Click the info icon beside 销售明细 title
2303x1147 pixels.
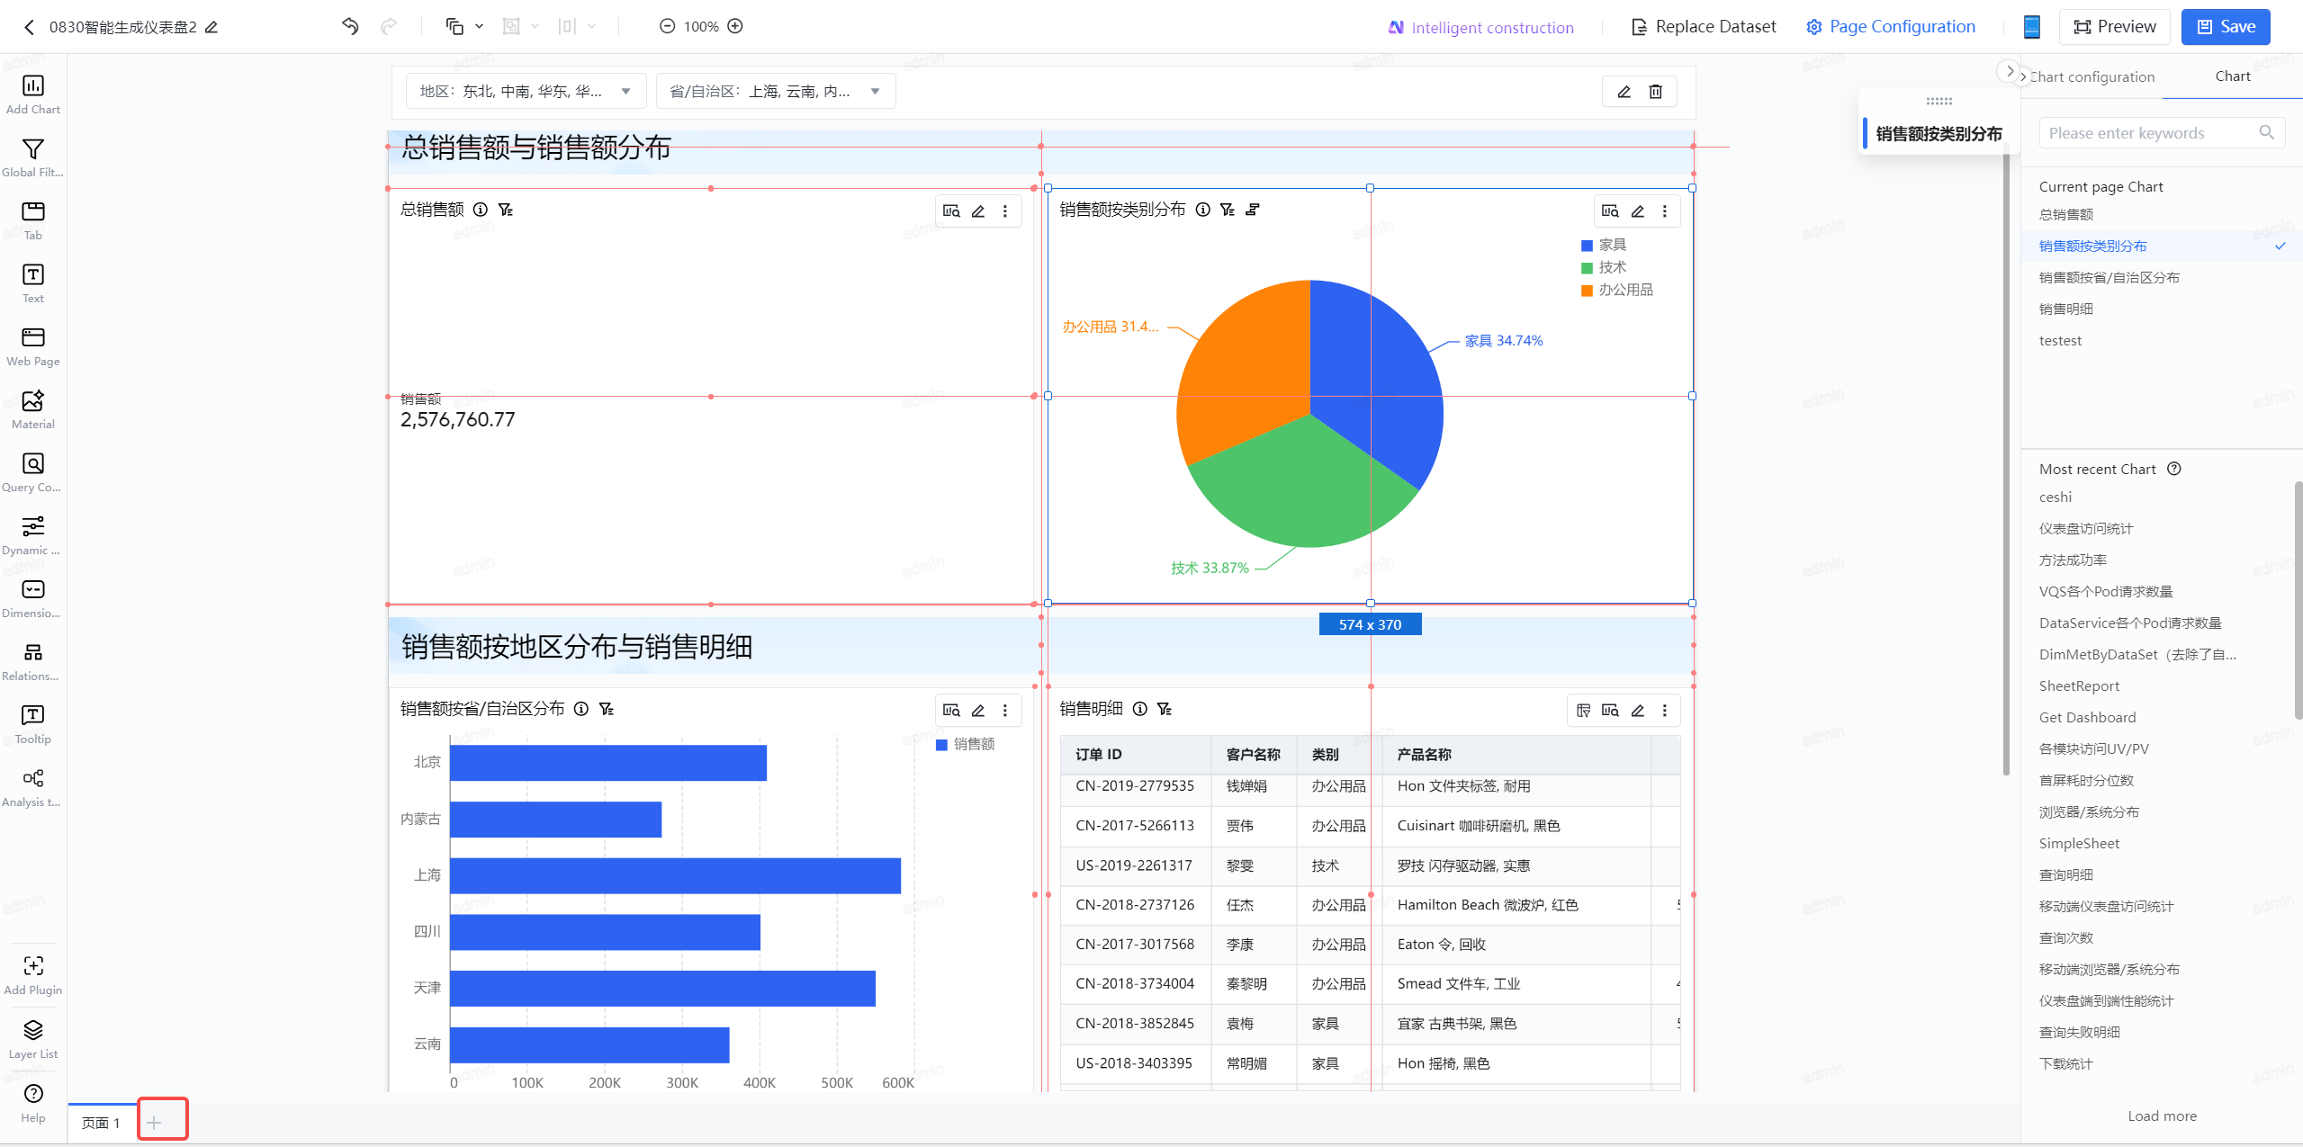1139,709
